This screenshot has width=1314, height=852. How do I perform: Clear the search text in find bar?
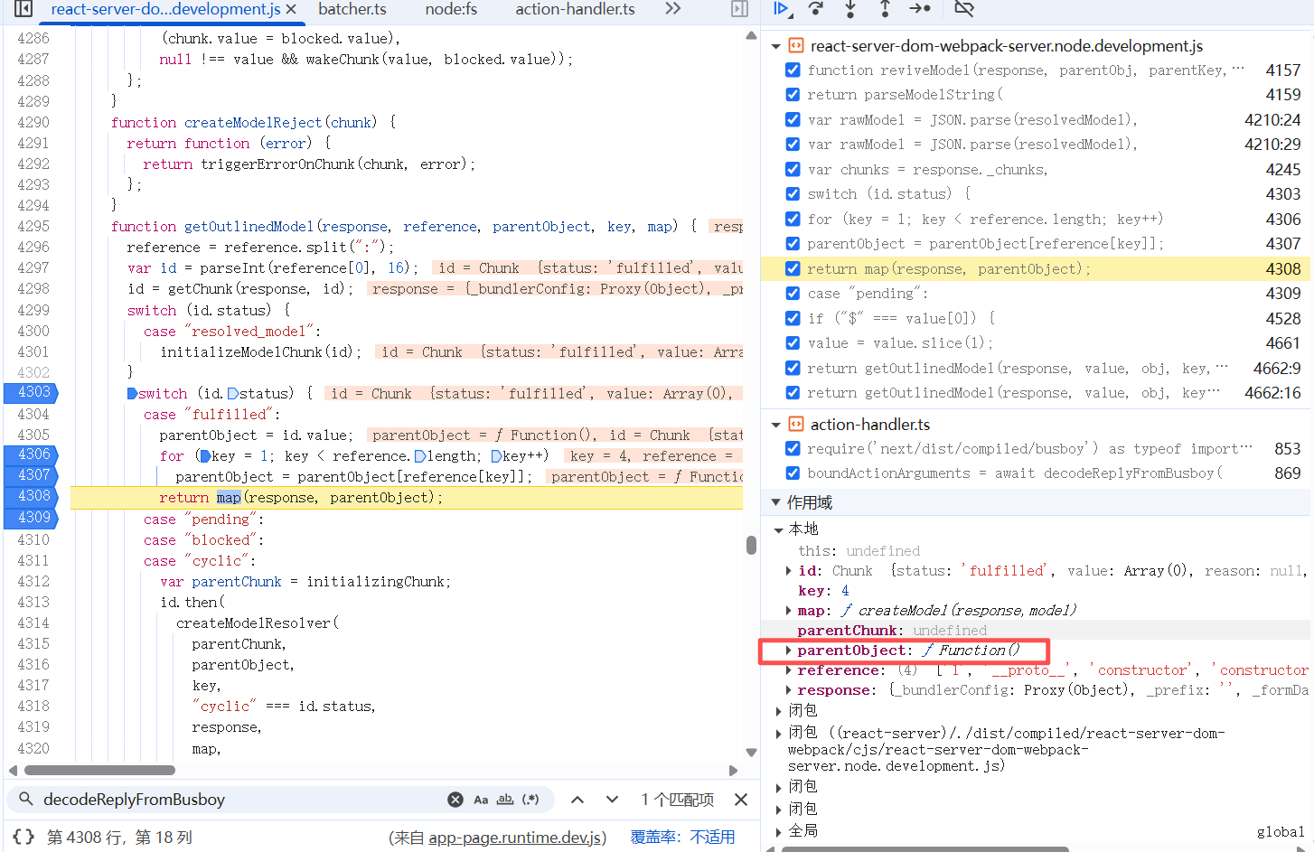pos(455,800)
